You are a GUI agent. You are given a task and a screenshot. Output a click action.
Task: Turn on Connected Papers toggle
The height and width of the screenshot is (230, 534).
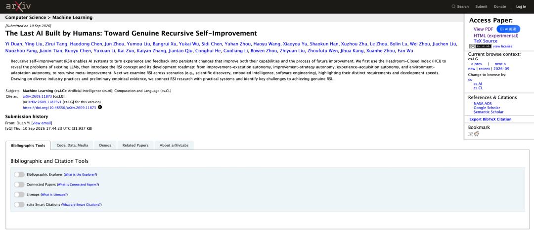19,185
